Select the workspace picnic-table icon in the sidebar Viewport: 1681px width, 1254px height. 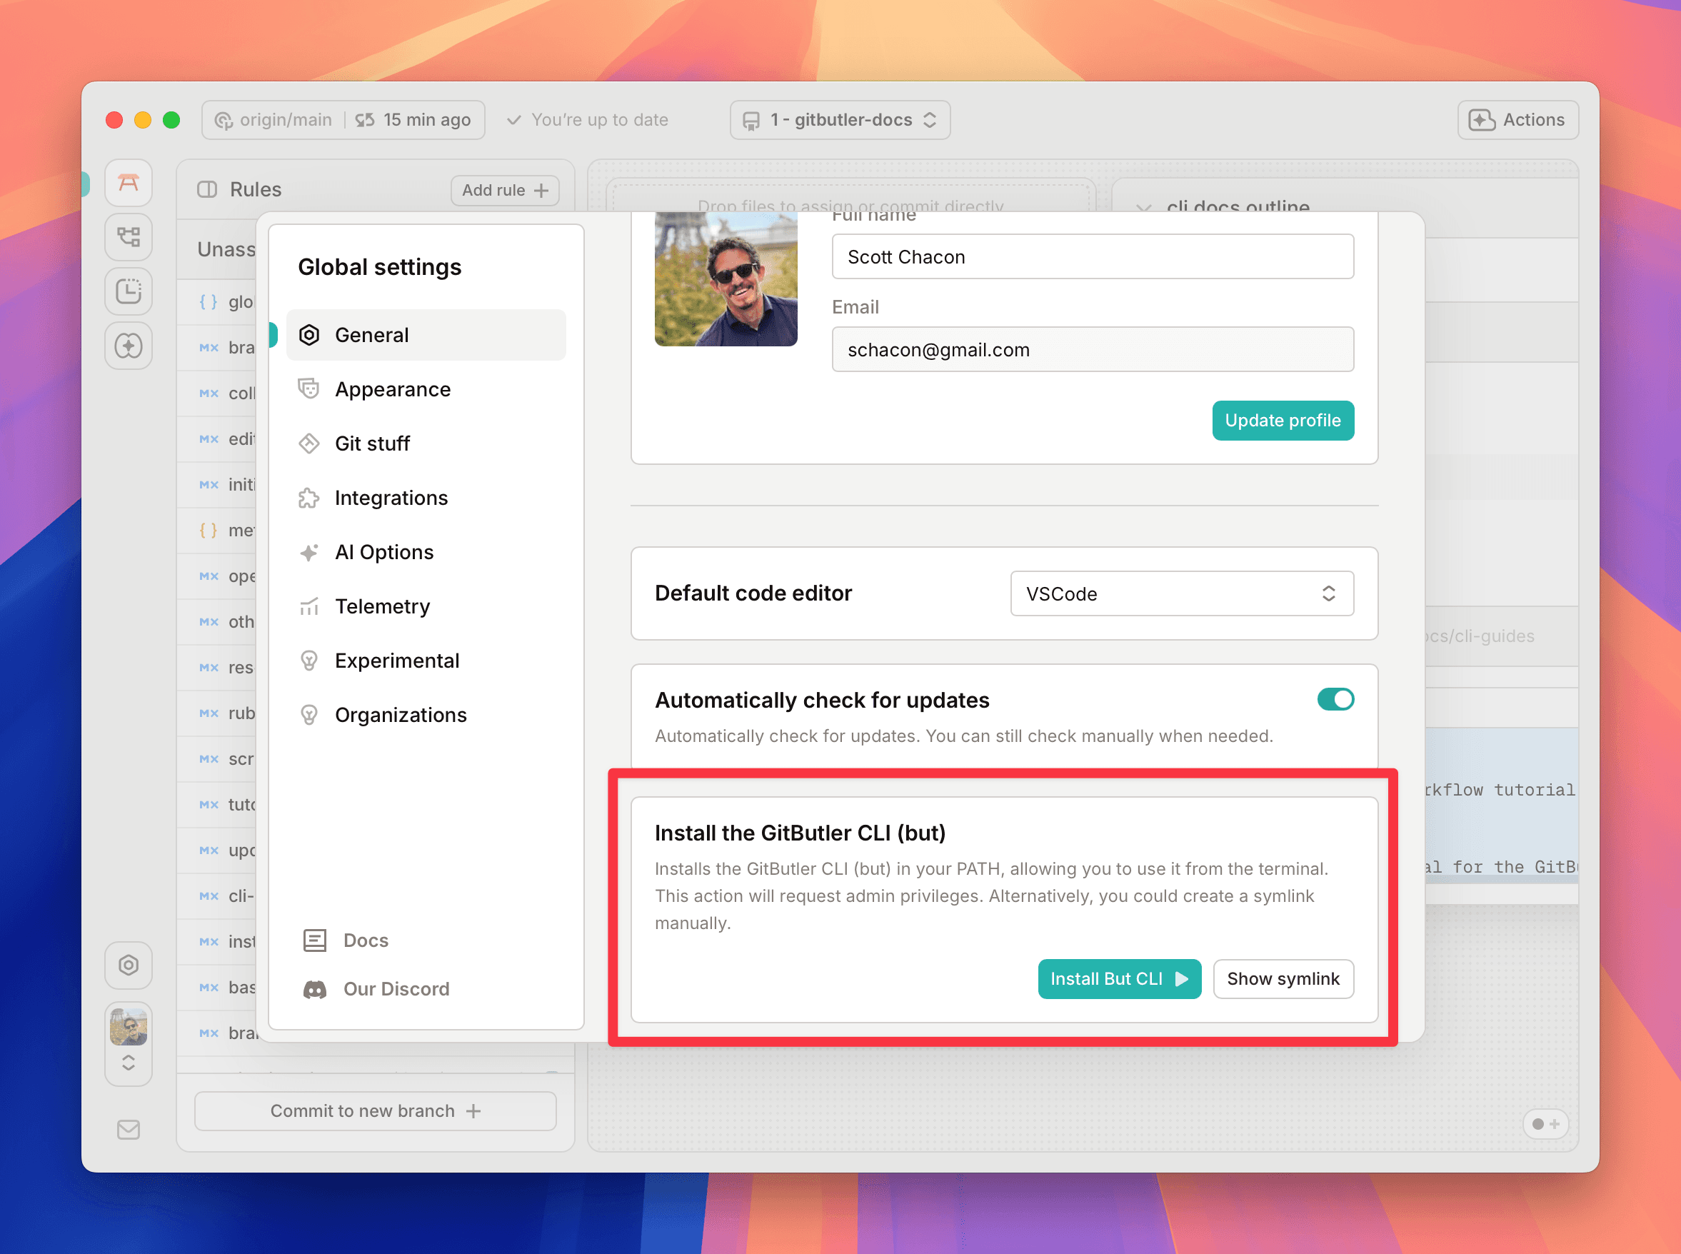point(129,183)
